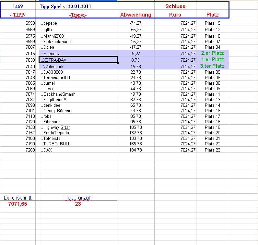Select the average value 7071,65

pos(18,204)
